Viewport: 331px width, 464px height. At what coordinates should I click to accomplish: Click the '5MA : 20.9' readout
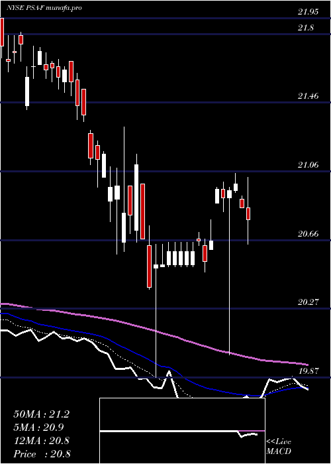tap(38, 428)
